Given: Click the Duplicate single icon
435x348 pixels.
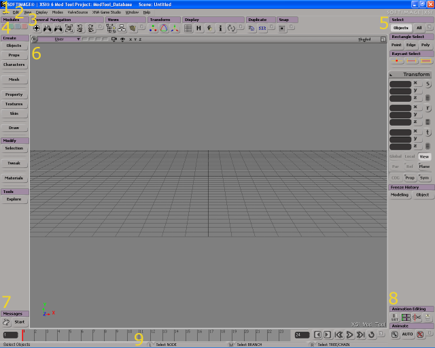Looking at the screenshot, I should click(x=251, y=29).
